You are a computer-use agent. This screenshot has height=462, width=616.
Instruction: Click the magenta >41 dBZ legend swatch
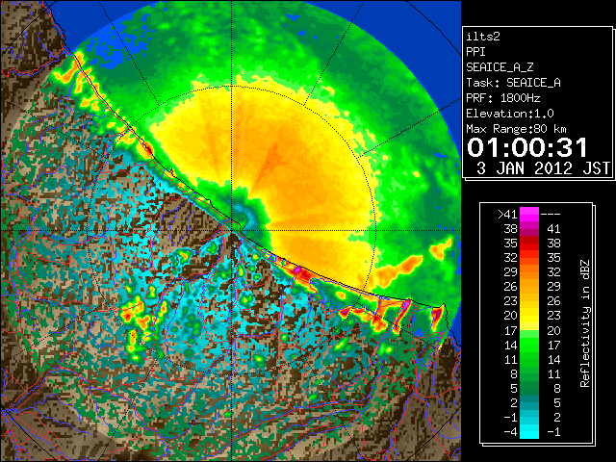click(x=529, y=214)
